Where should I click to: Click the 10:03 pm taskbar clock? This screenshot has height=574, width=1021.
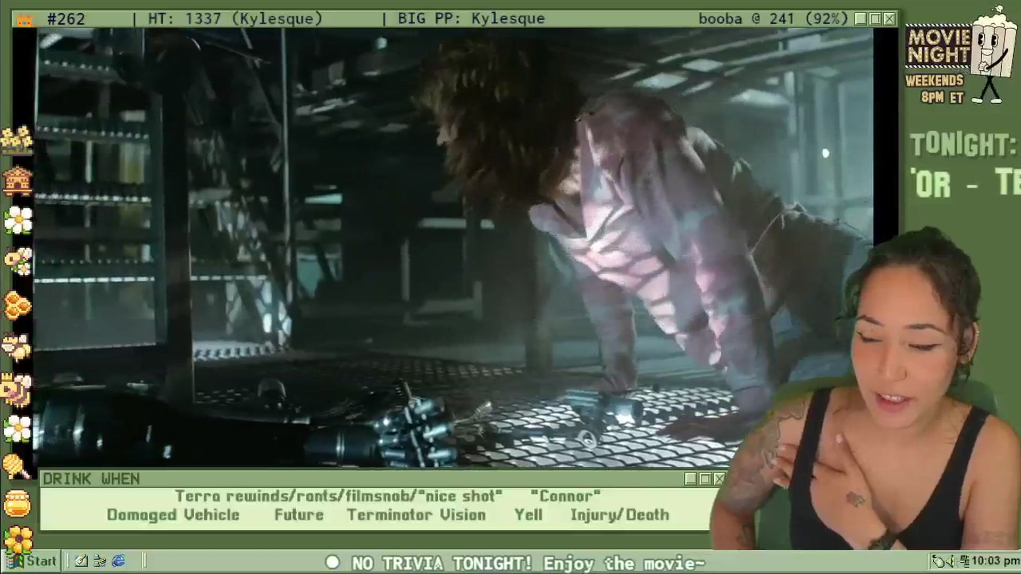995,561
